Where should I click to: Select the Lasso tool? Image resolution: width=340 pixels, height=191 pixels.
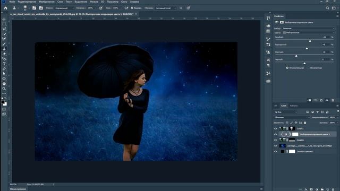4,29
